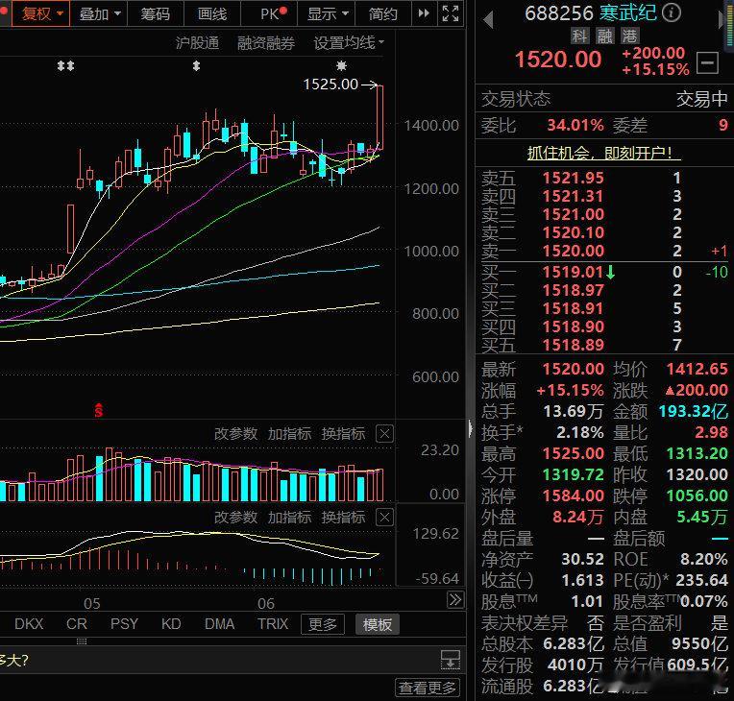Select the KD indicator tab
Screen dimensions: 734x701
pyautogui.click(x=171, y=624)
